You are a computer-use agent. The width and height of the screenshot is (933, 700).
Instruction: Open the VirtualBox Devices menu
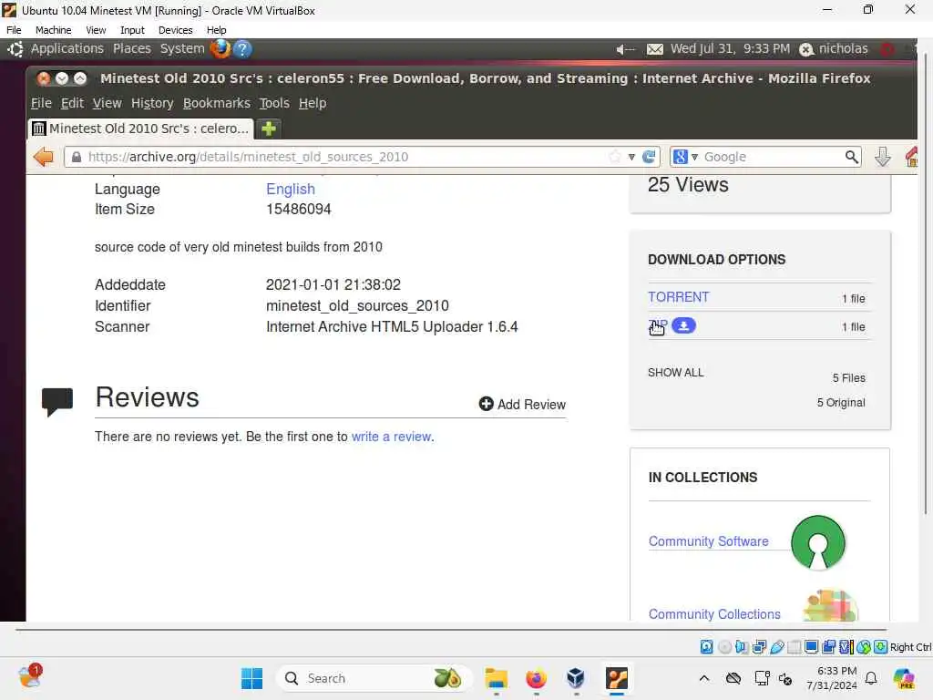[x=175, y=30]
